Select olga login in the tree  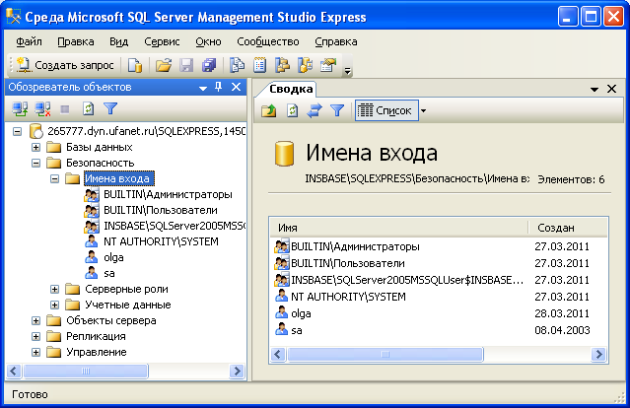pyautogui.click(x=113, y=257)
